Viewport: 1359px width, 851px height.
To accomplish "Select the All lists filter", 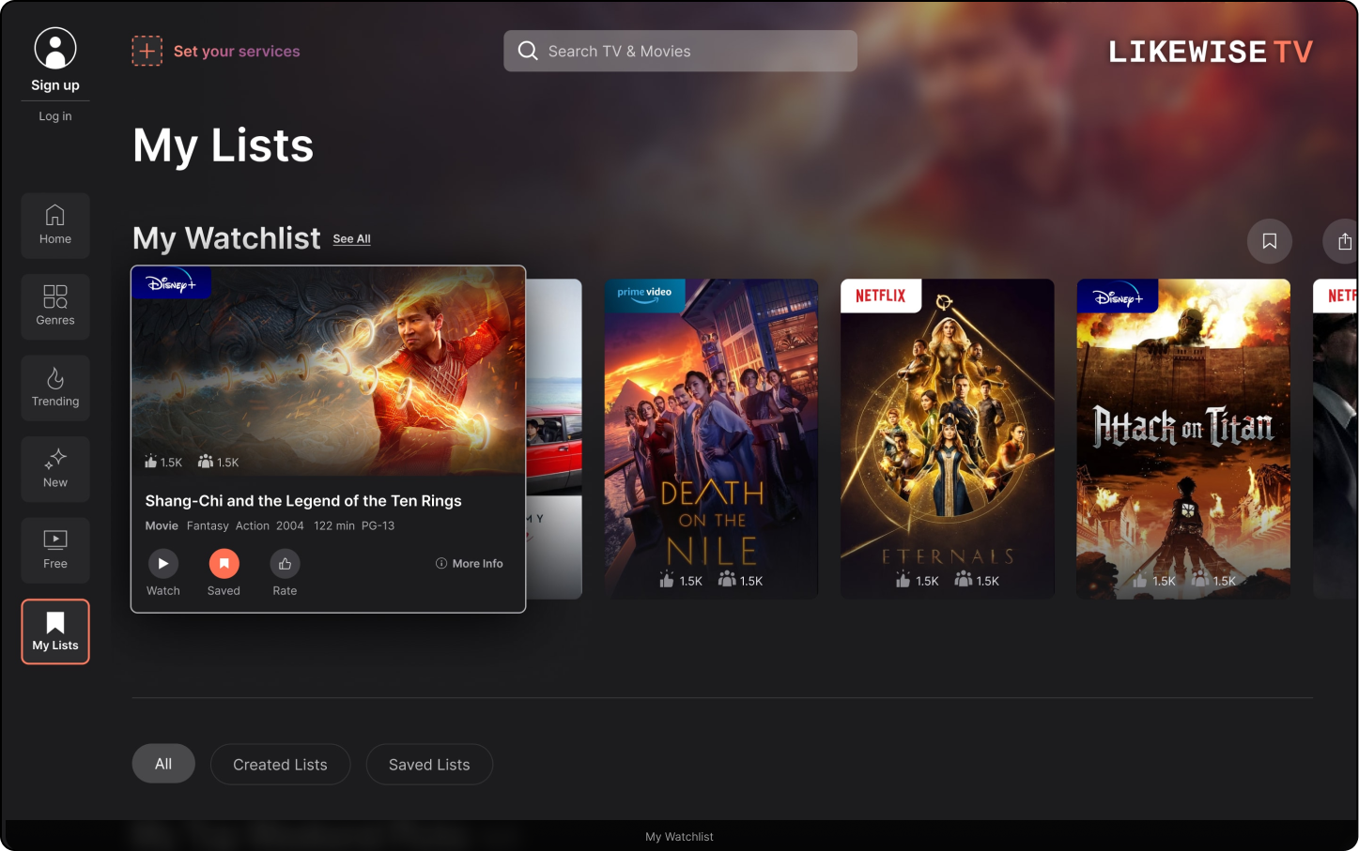I will click(163, 764).
